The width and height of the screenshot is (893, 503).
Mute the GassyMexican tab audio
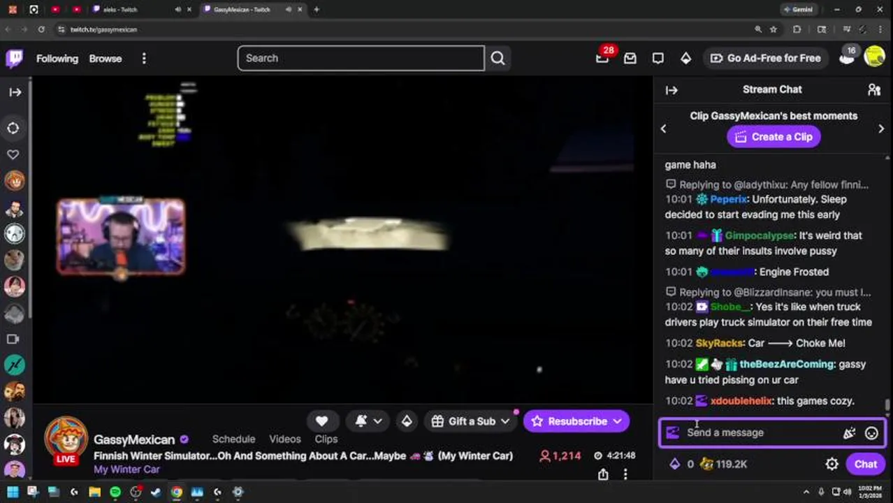[289, 9]
